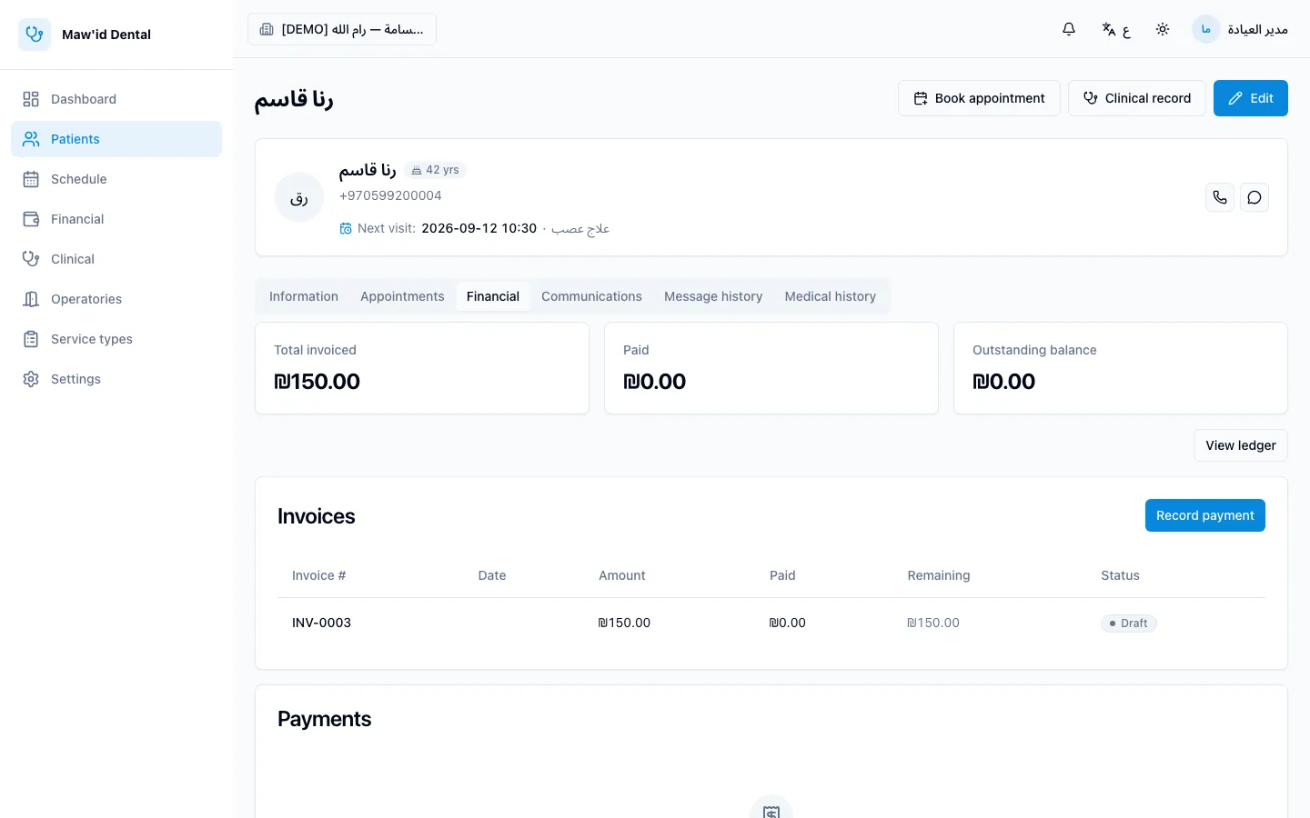Open chat message icon for patient
1310x818 pixels.
coord(1255,197)
